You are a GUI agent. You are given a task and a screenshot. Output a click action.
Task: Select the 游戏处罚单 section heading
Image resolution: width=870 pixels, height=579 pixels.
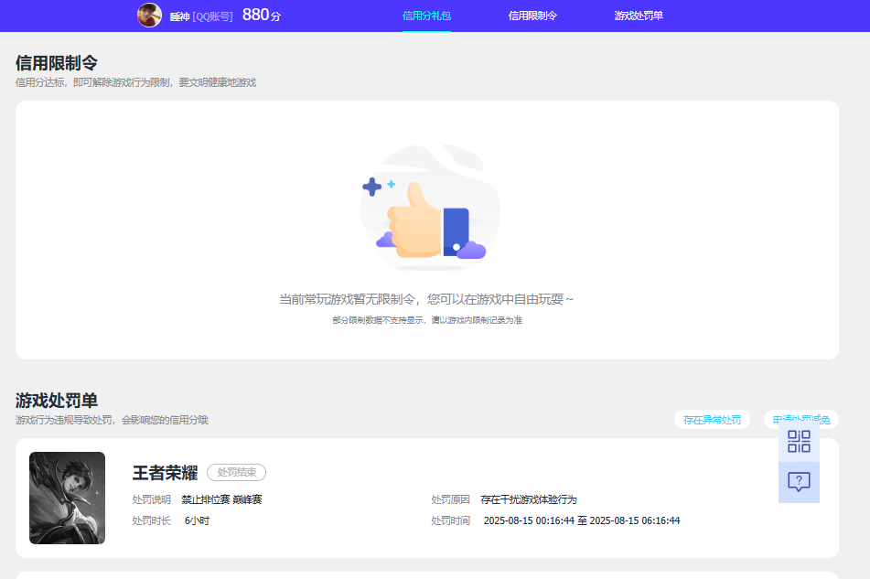(57, 401)
